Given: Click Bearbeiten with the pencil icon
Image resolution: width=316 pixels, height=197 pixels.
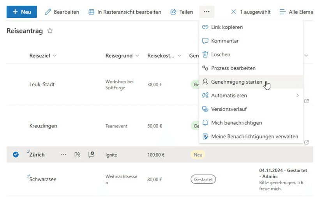Looking at the screenshot, I should [x=62, y=12].
